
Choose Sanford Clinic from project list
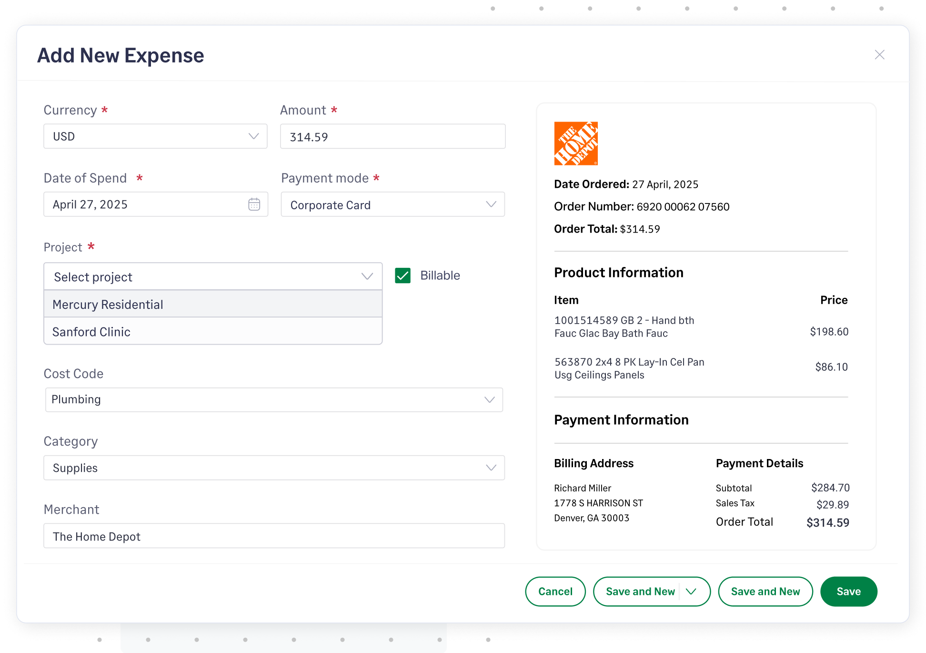pyautogui.click(x=213, y=332)
